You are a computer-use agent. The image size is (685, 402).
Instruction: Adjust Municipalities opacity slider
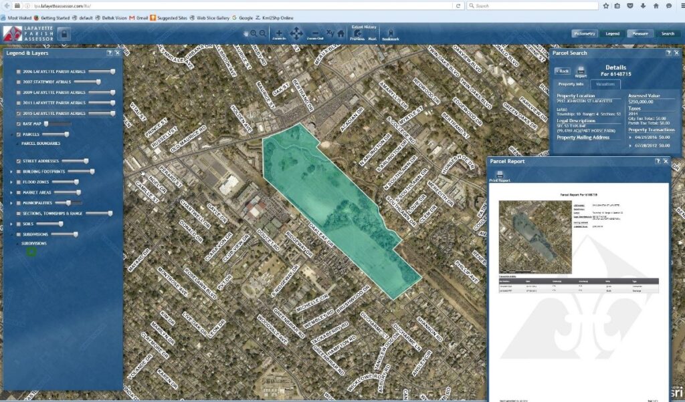tap(68, 203)
